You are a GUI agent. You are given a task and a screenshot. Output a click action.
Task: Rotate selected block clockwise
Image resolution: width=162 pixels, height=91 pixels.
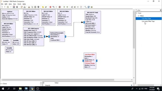pos(67,7)
